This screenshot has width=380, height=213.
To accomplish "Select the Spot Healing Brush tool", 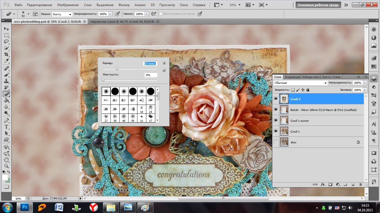I will [6, 68].
